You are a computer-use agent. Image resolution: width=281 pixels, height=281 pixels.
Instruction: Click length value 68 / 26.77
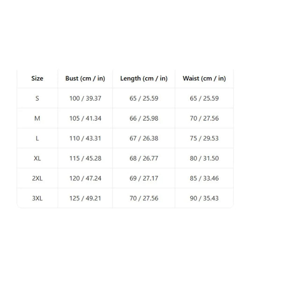144,158
